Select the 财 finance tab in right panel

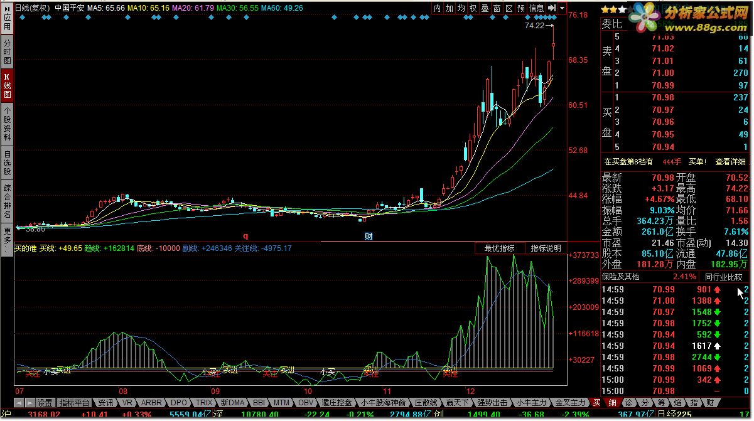tap(710, 403)
